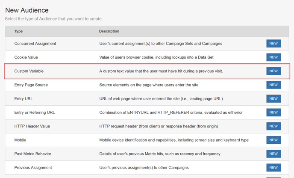The height and width of the screenshot is (178, 294).
Task: Click NEW beside HTTP Header Value
Action: [273, 126]
